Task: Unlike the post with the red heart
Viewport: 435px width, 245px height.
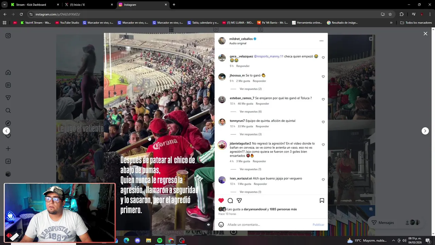Action: [x=221, y=200]
